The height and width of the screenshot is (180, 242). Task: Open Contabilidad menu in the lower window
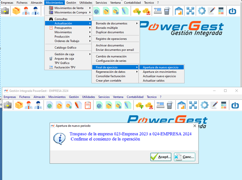tap(135, 97)
